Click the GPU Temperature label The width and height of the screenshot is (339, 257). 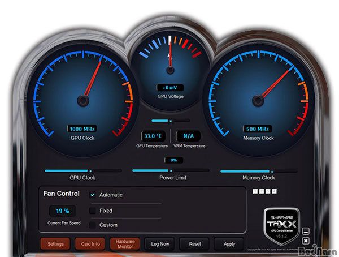pyautogui.click(x=152, y=146)
